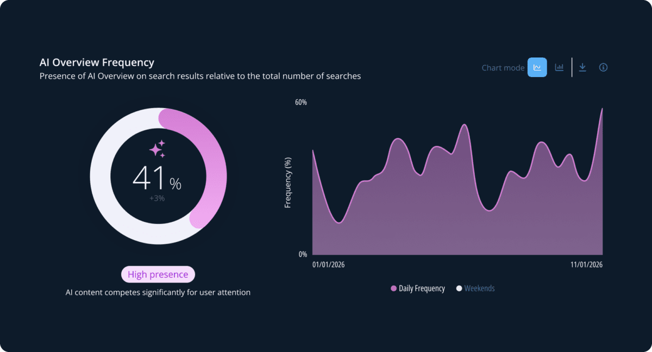Download the AI Overview Frequency chart

(x=582, y=68)
